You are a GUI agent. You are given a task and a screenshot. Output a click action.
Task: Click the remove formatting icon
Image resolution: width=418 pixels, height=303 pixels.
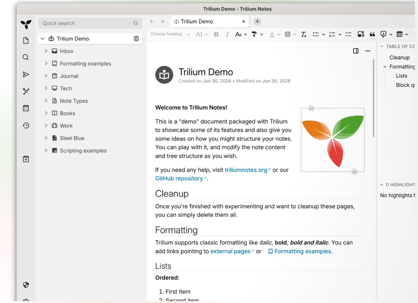click(x=304, y=34)
